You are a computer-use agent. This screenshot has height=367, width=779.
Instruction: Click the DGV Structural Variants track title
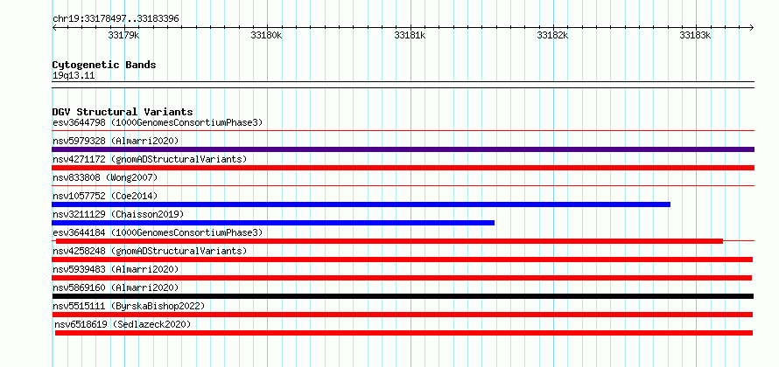[x=123, y=112]
